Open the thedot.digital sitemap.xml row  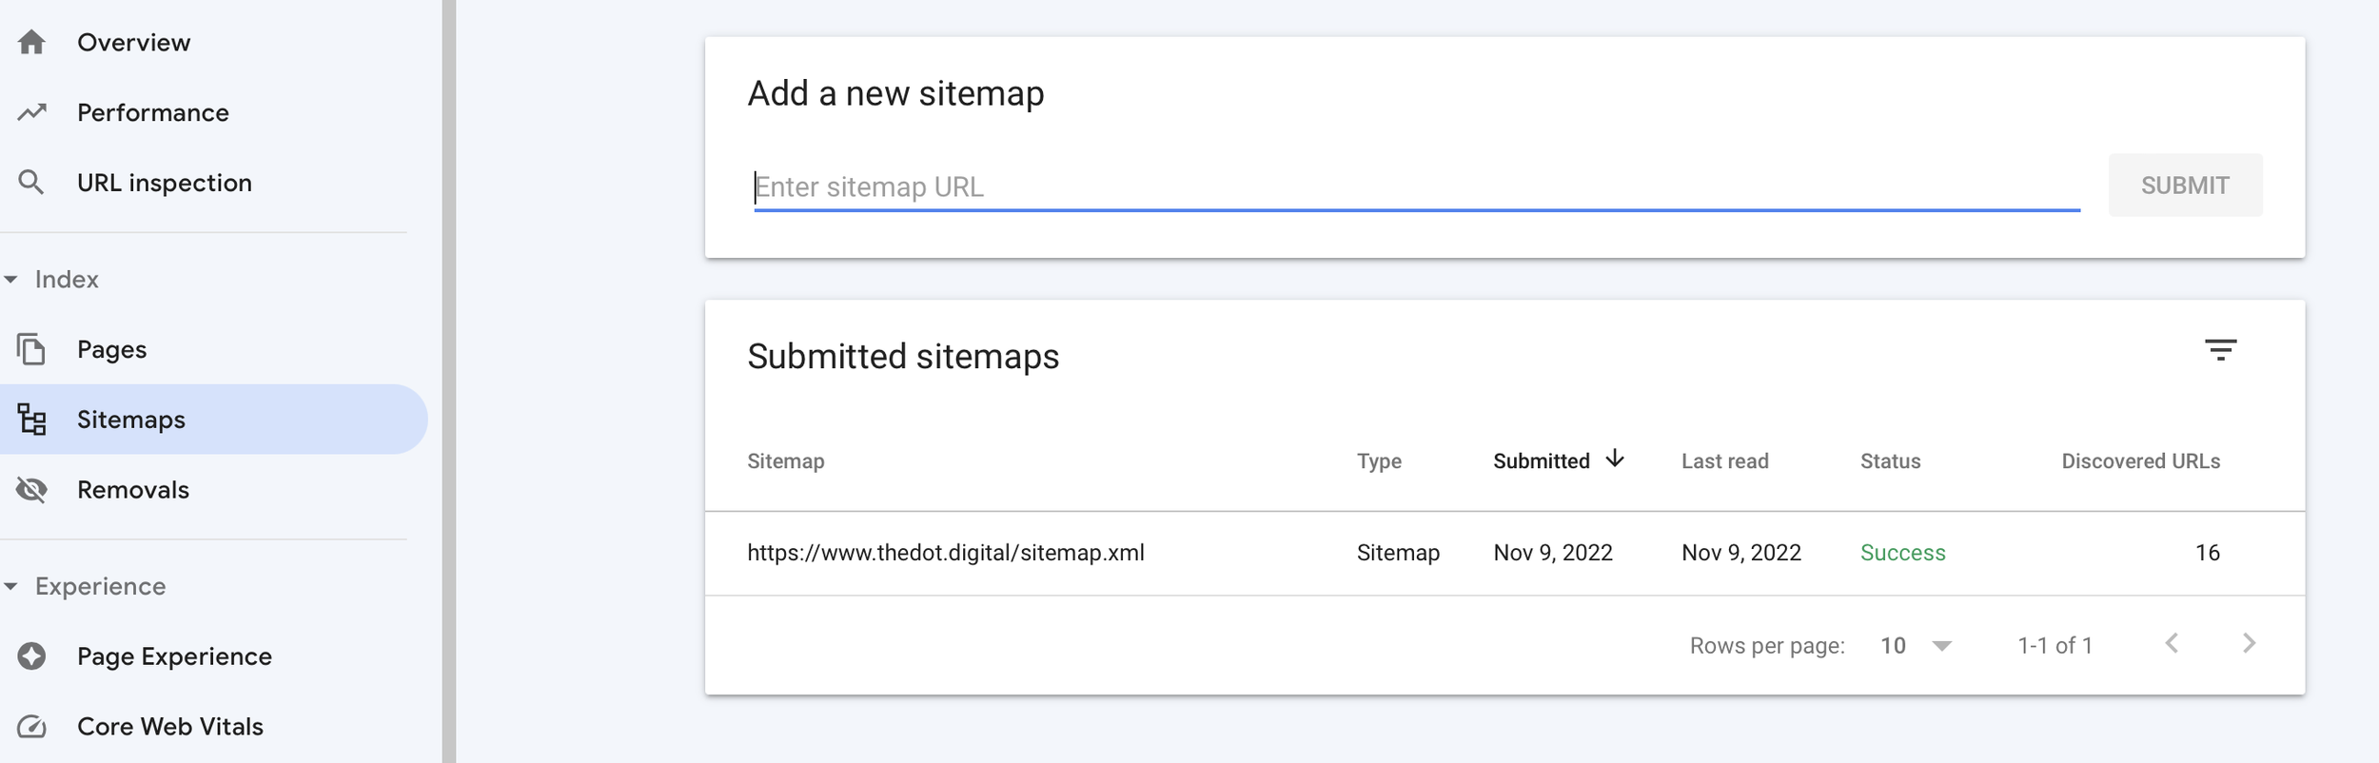945,553
